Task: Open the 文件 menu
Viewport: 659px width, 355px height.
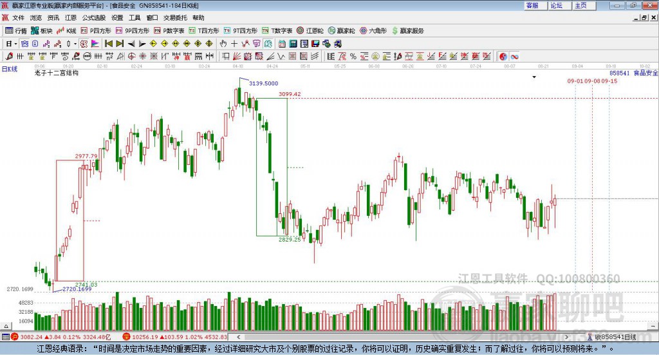Action: [x=18, y=17]
